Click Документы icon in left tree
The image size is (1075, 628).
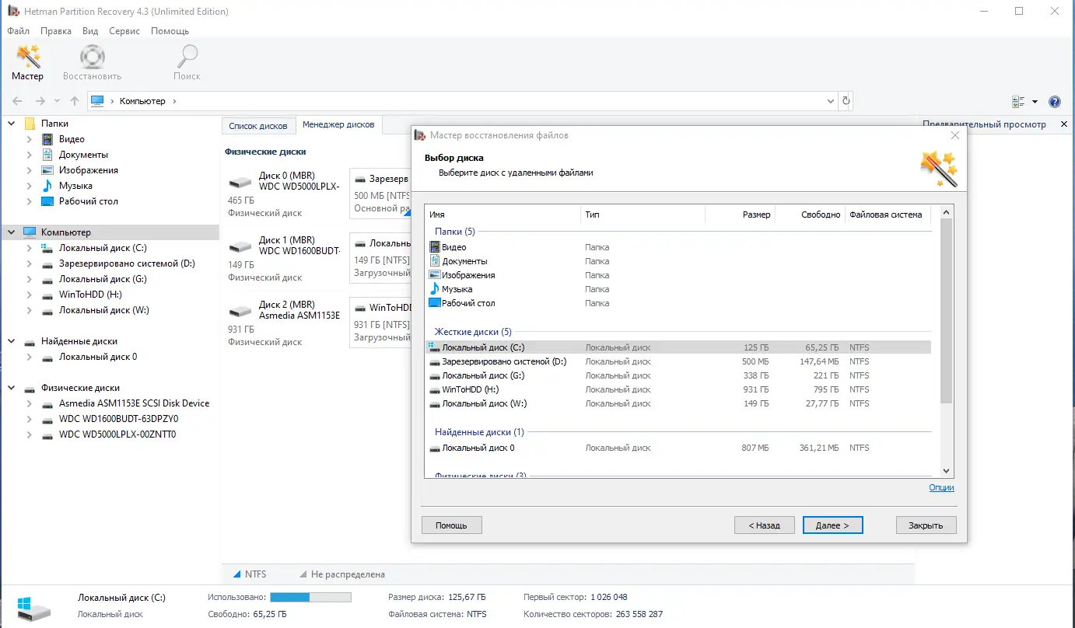pyautogui.click(x=47, y=155)
